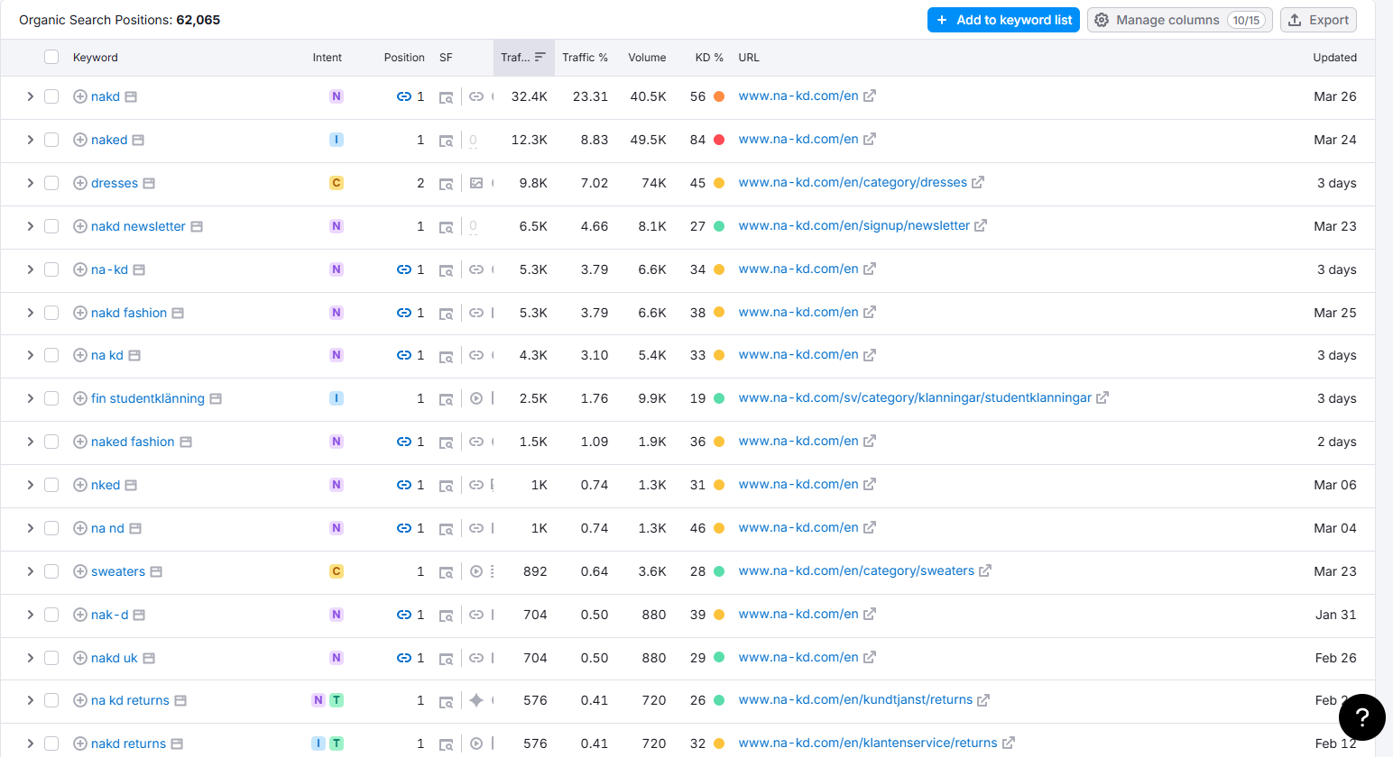1393x757 pixels.
Task: Sort by the Volume column header
Action: pos(647,58)
